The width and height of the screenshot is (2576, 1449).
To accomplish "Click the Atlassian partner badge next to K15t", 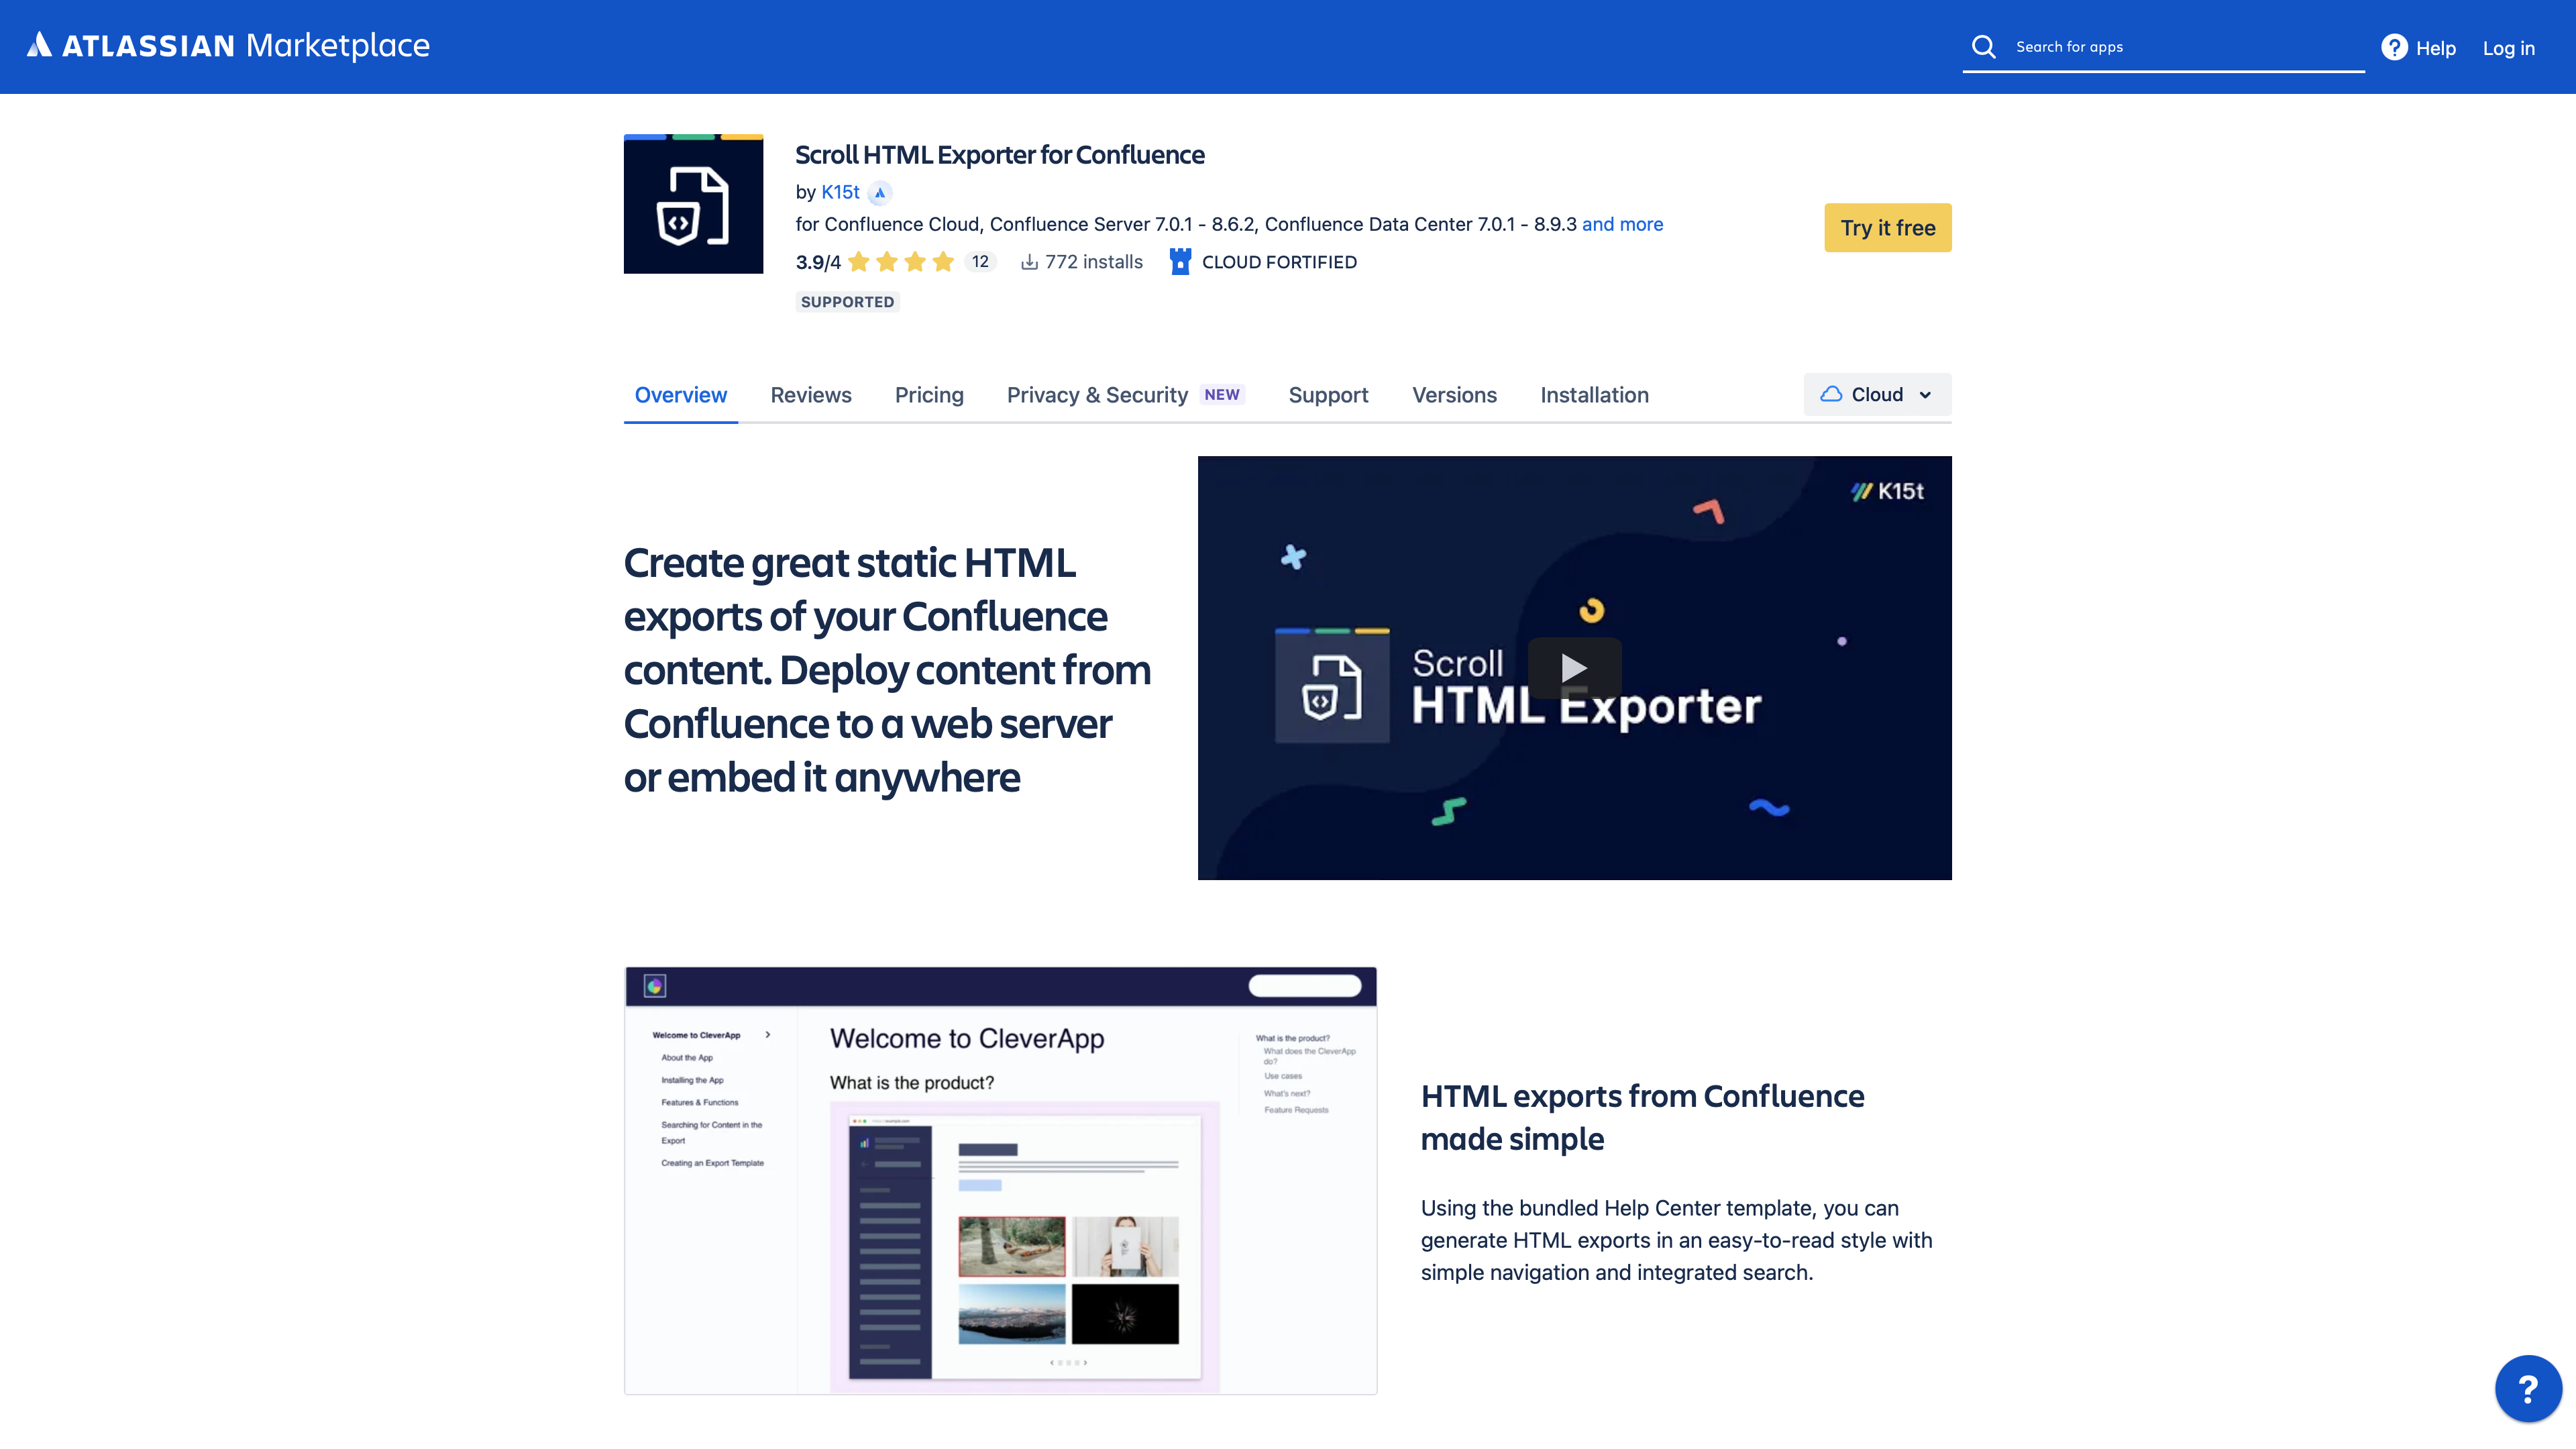I will point(880,192).
